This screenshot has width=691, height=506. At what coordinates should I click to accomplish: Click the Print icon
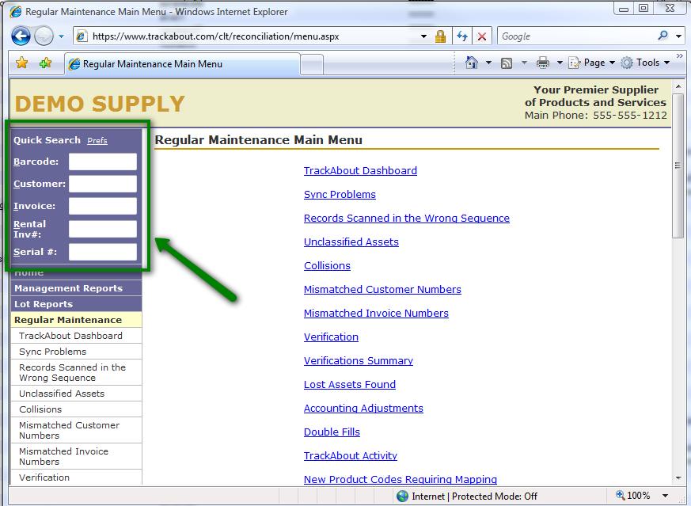click(x=543, y=63)
